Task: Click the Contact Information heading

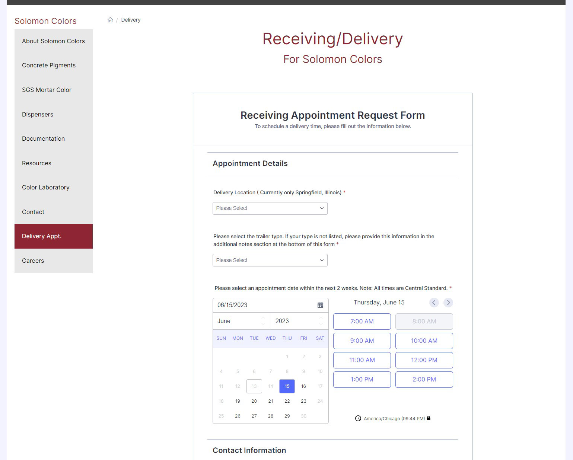Action: (x=249, y=450)
